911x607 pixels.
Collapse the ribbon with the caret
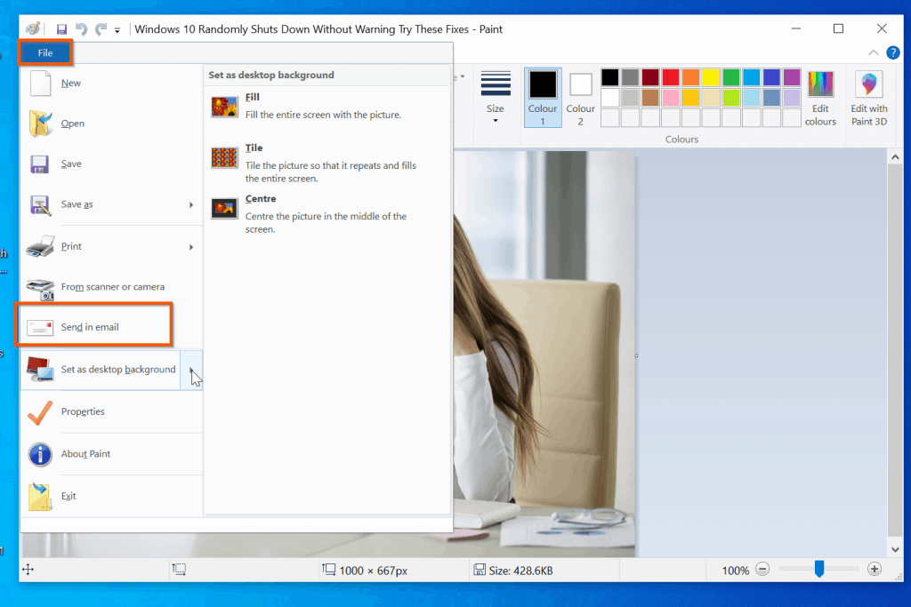pyautogui.click(x=874, y=52)
